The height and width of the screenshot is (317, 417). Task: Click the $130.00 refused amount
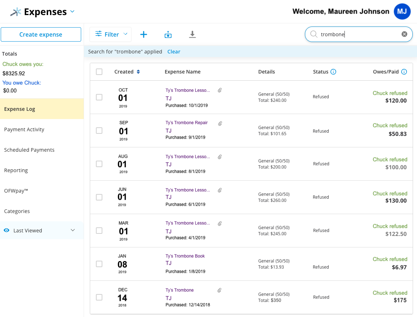click(396, 201)
